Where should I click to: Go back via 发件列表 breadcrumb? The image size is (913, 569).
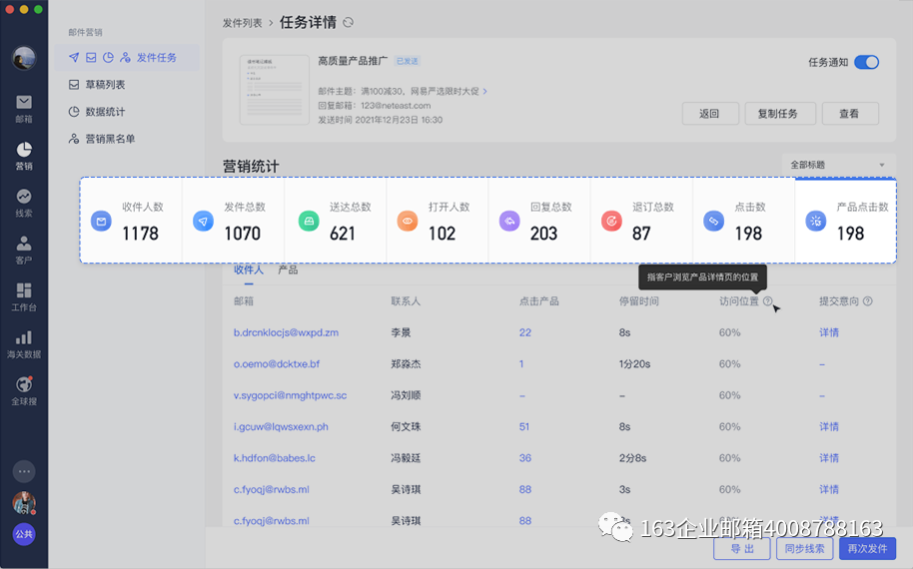(x=242, y=23)
